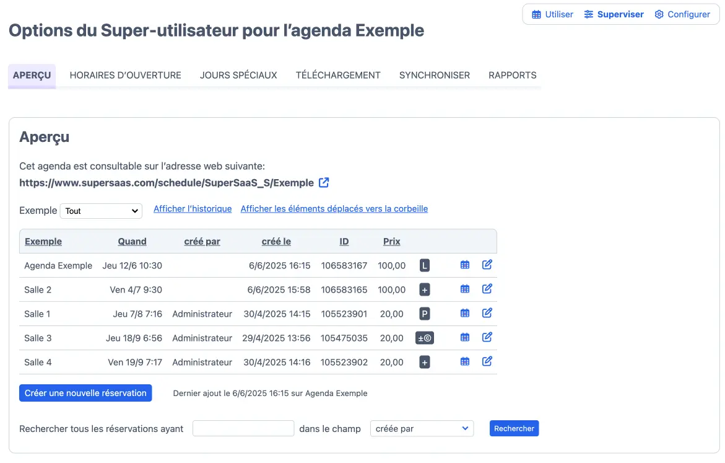
Task: Edit the Salle 3 reservation
Action: (487, 337)
